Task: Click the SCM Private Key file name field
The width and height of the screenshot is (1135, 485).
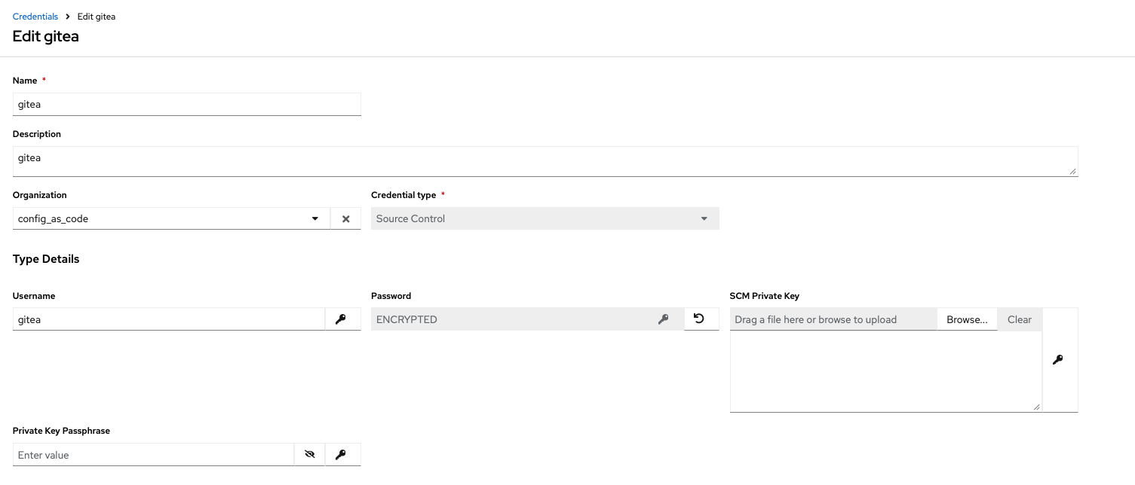Action: coord(833,319)
